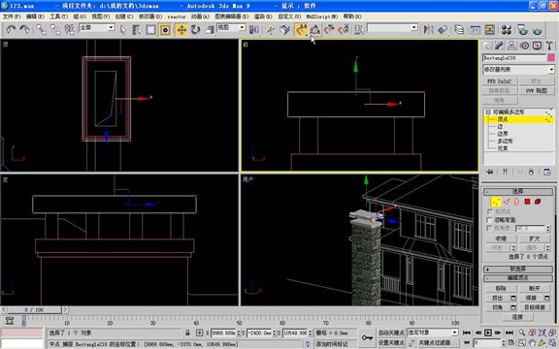
Task: Open the Tools menu
Action: [59, 16]
